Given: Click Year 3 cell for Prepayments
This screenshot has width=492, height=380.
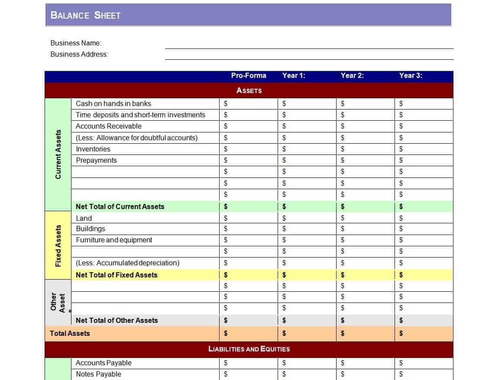Looking at the screenshot, I should (424, 161).
